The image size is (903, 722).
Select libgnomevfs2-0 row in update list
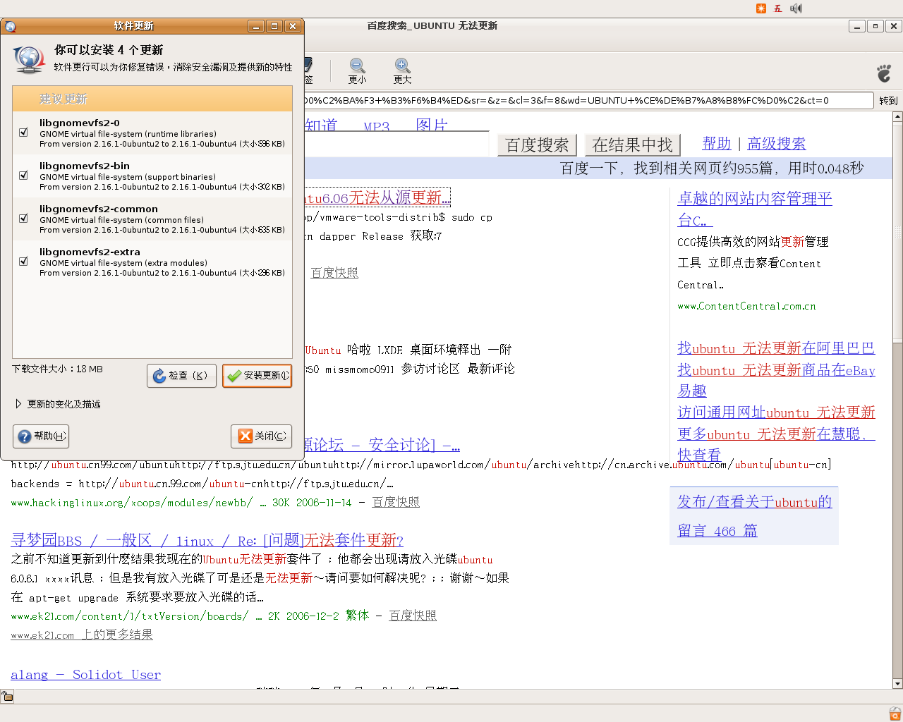coord(152,133)
